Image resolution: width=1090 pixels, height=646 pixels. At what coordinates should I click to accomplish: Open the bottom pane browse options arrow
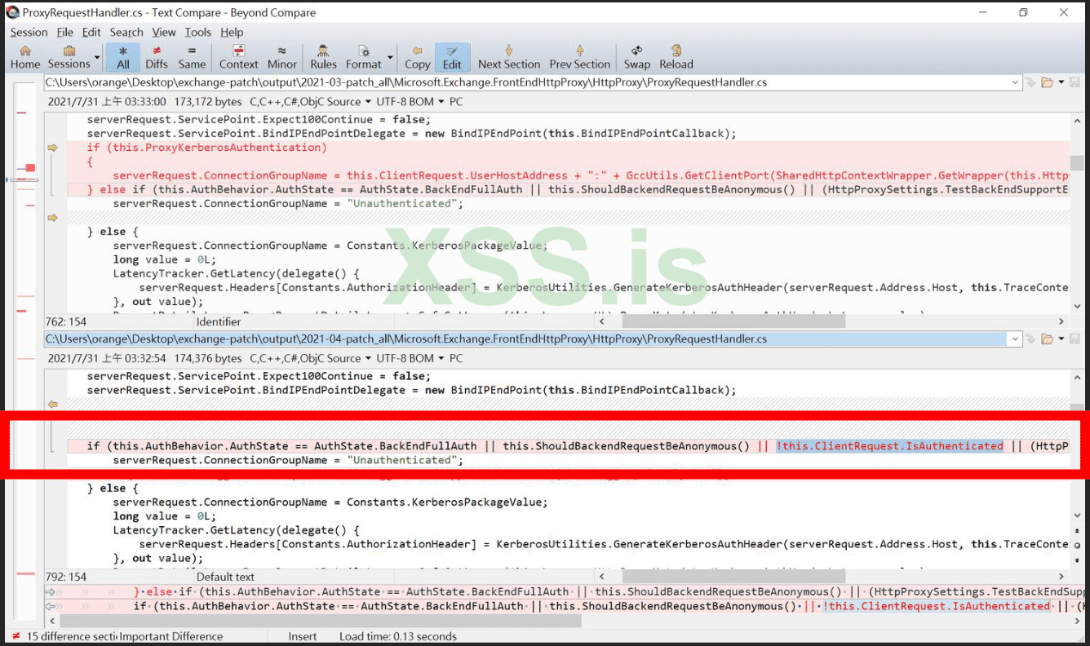[x=1061, y=339]
